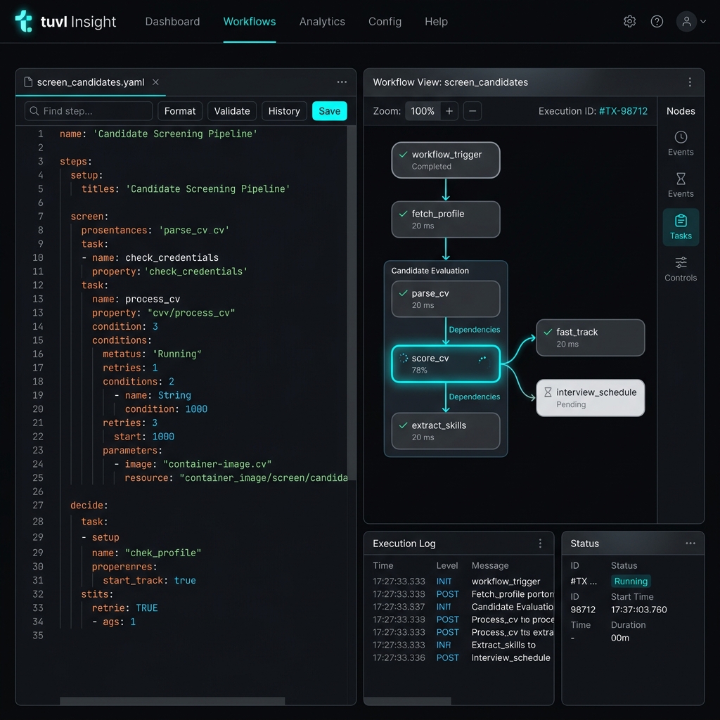Go to the Dashboard tab

(172, 22)
